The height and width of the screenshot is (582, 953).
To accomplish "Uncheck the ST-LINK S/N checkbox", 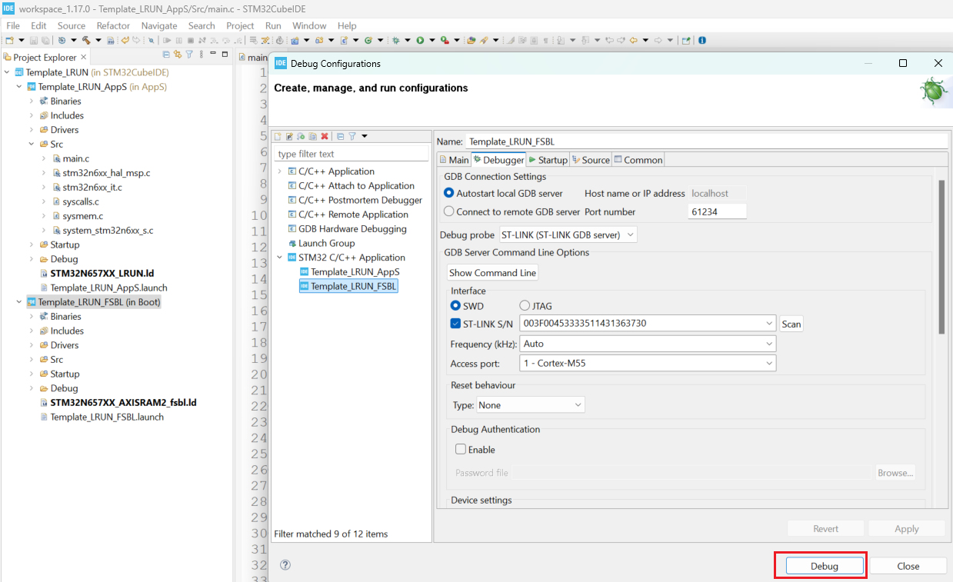I will point(455,324).
